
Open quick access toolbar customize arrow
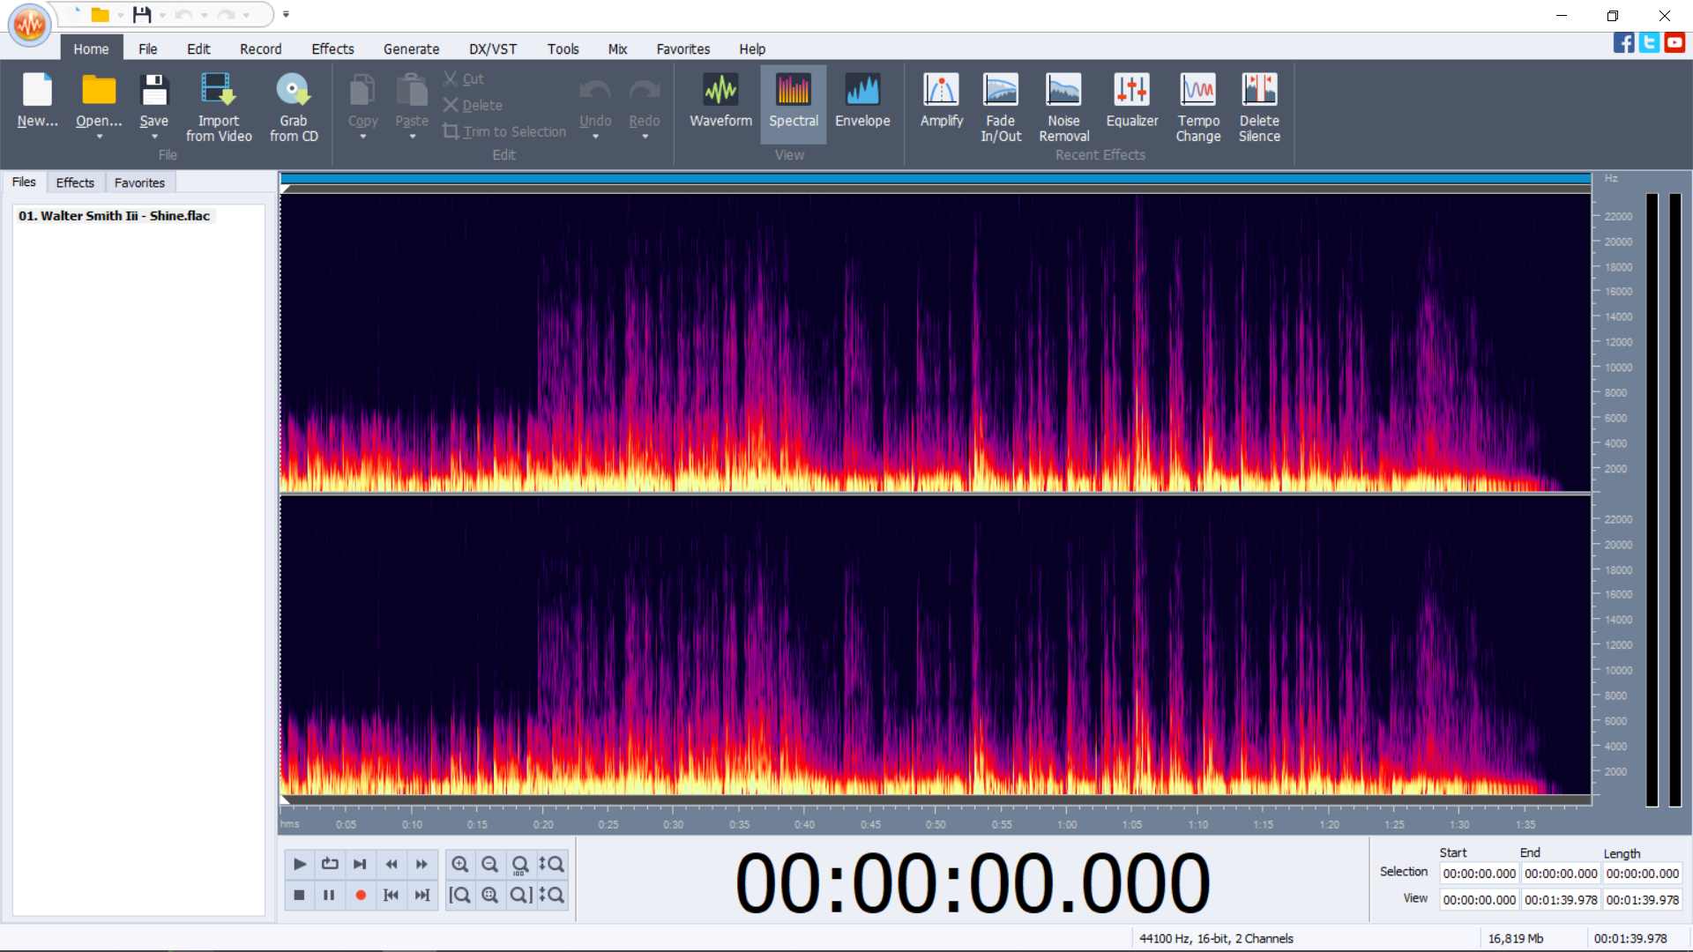(286, 14)
